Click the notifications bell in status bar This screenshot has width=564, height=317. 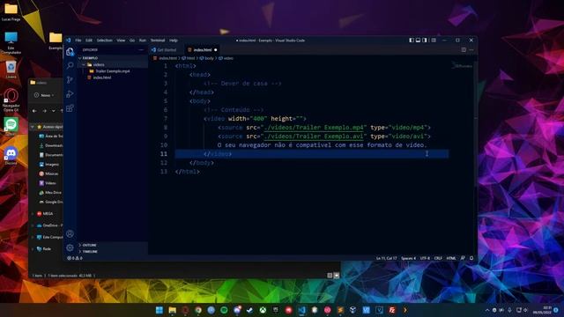click(471, 258)
